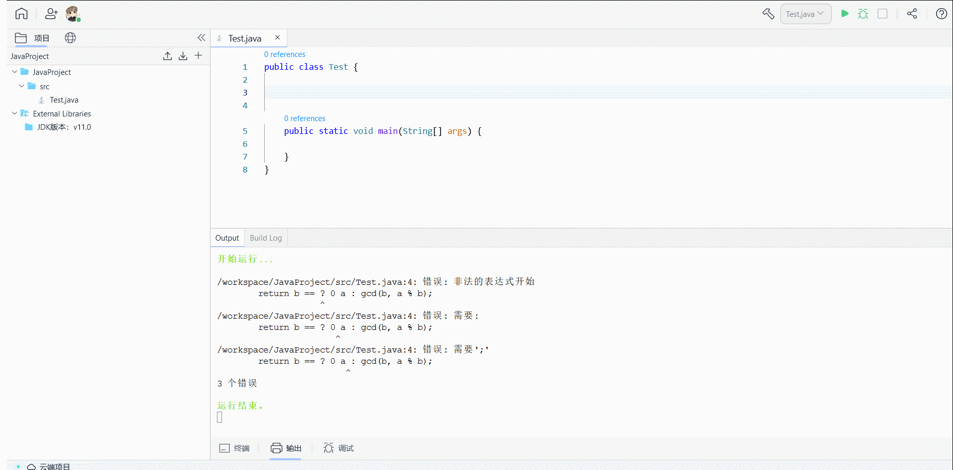
Task: Open the share icon
Action: (x=912, y=14)
